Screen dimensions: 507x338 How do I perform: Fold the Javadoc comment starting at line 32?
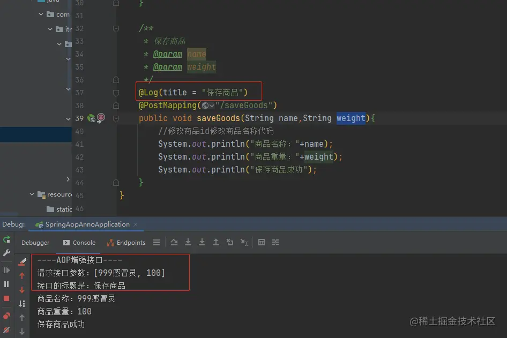point(116,28)
